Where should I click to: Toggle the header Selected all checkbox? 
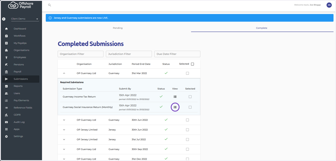click(192, 64)
